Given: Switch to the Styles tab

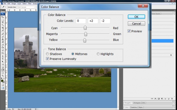Looking at the screenshot, I should click(140, 107).
